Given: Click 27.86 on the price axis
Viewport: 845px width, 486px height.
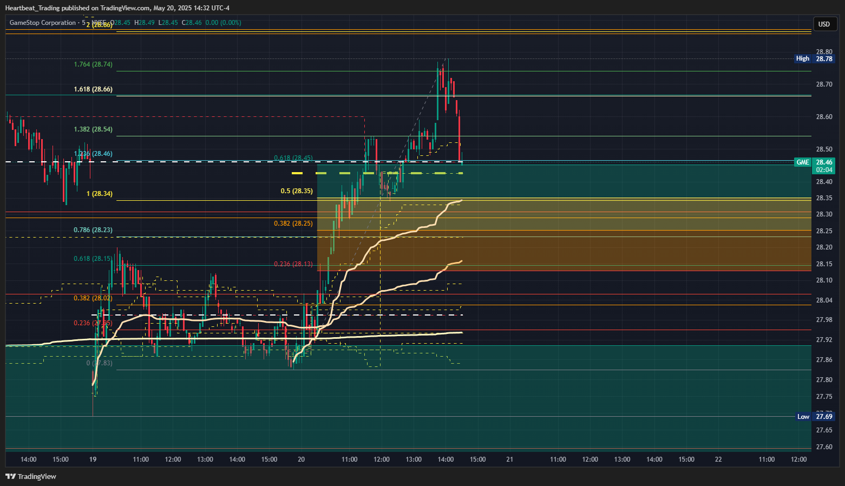Looking at the screenshot, I should [824, 360].
